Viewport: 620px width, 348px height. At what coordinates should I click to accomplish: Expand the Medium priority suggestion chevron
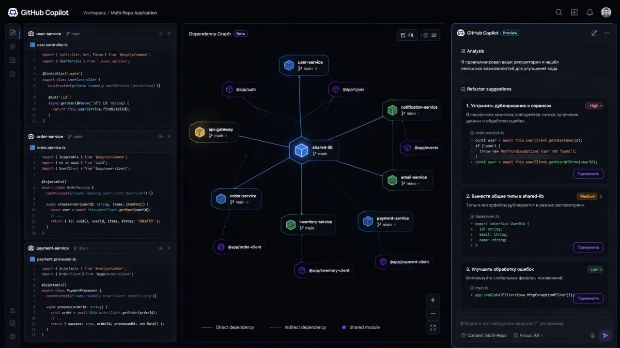click(x=601, y=197)
